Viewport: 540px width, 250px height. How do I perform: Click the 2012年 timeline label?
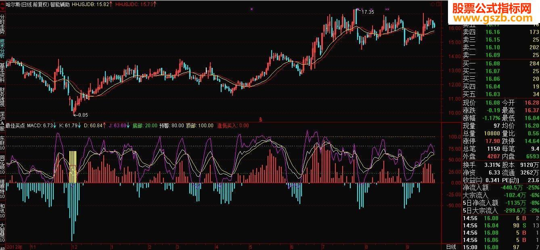15,246
